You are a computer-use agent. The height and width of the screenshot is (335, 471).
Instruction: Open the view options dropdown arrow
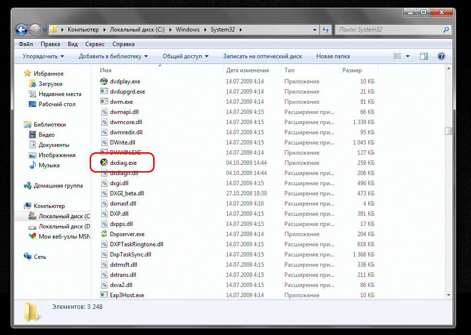pos(408,56)
